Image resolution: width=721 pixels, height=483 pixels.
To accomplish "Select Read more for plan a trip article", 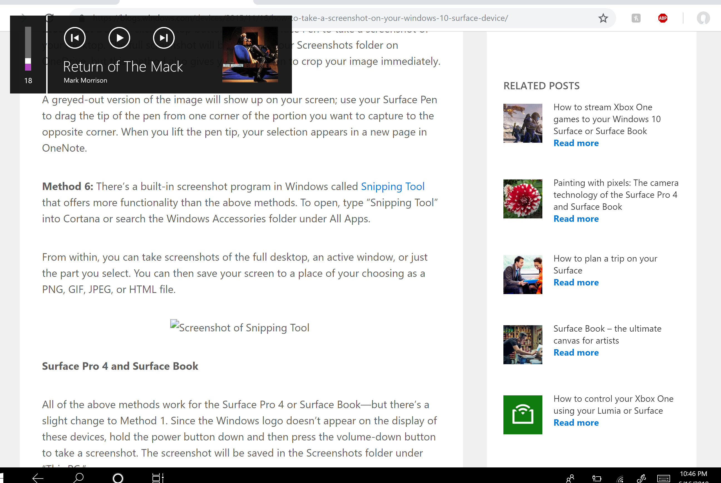I will [576, 282].
